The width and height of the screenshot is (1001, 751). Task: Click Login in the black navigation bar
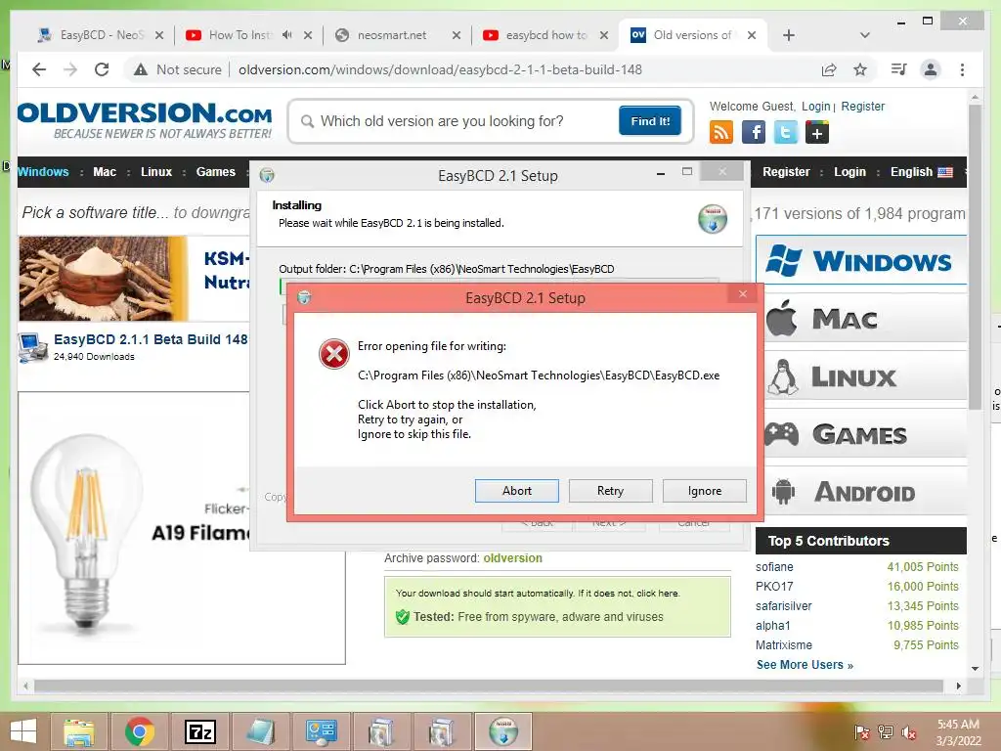[x=849, y=172]
